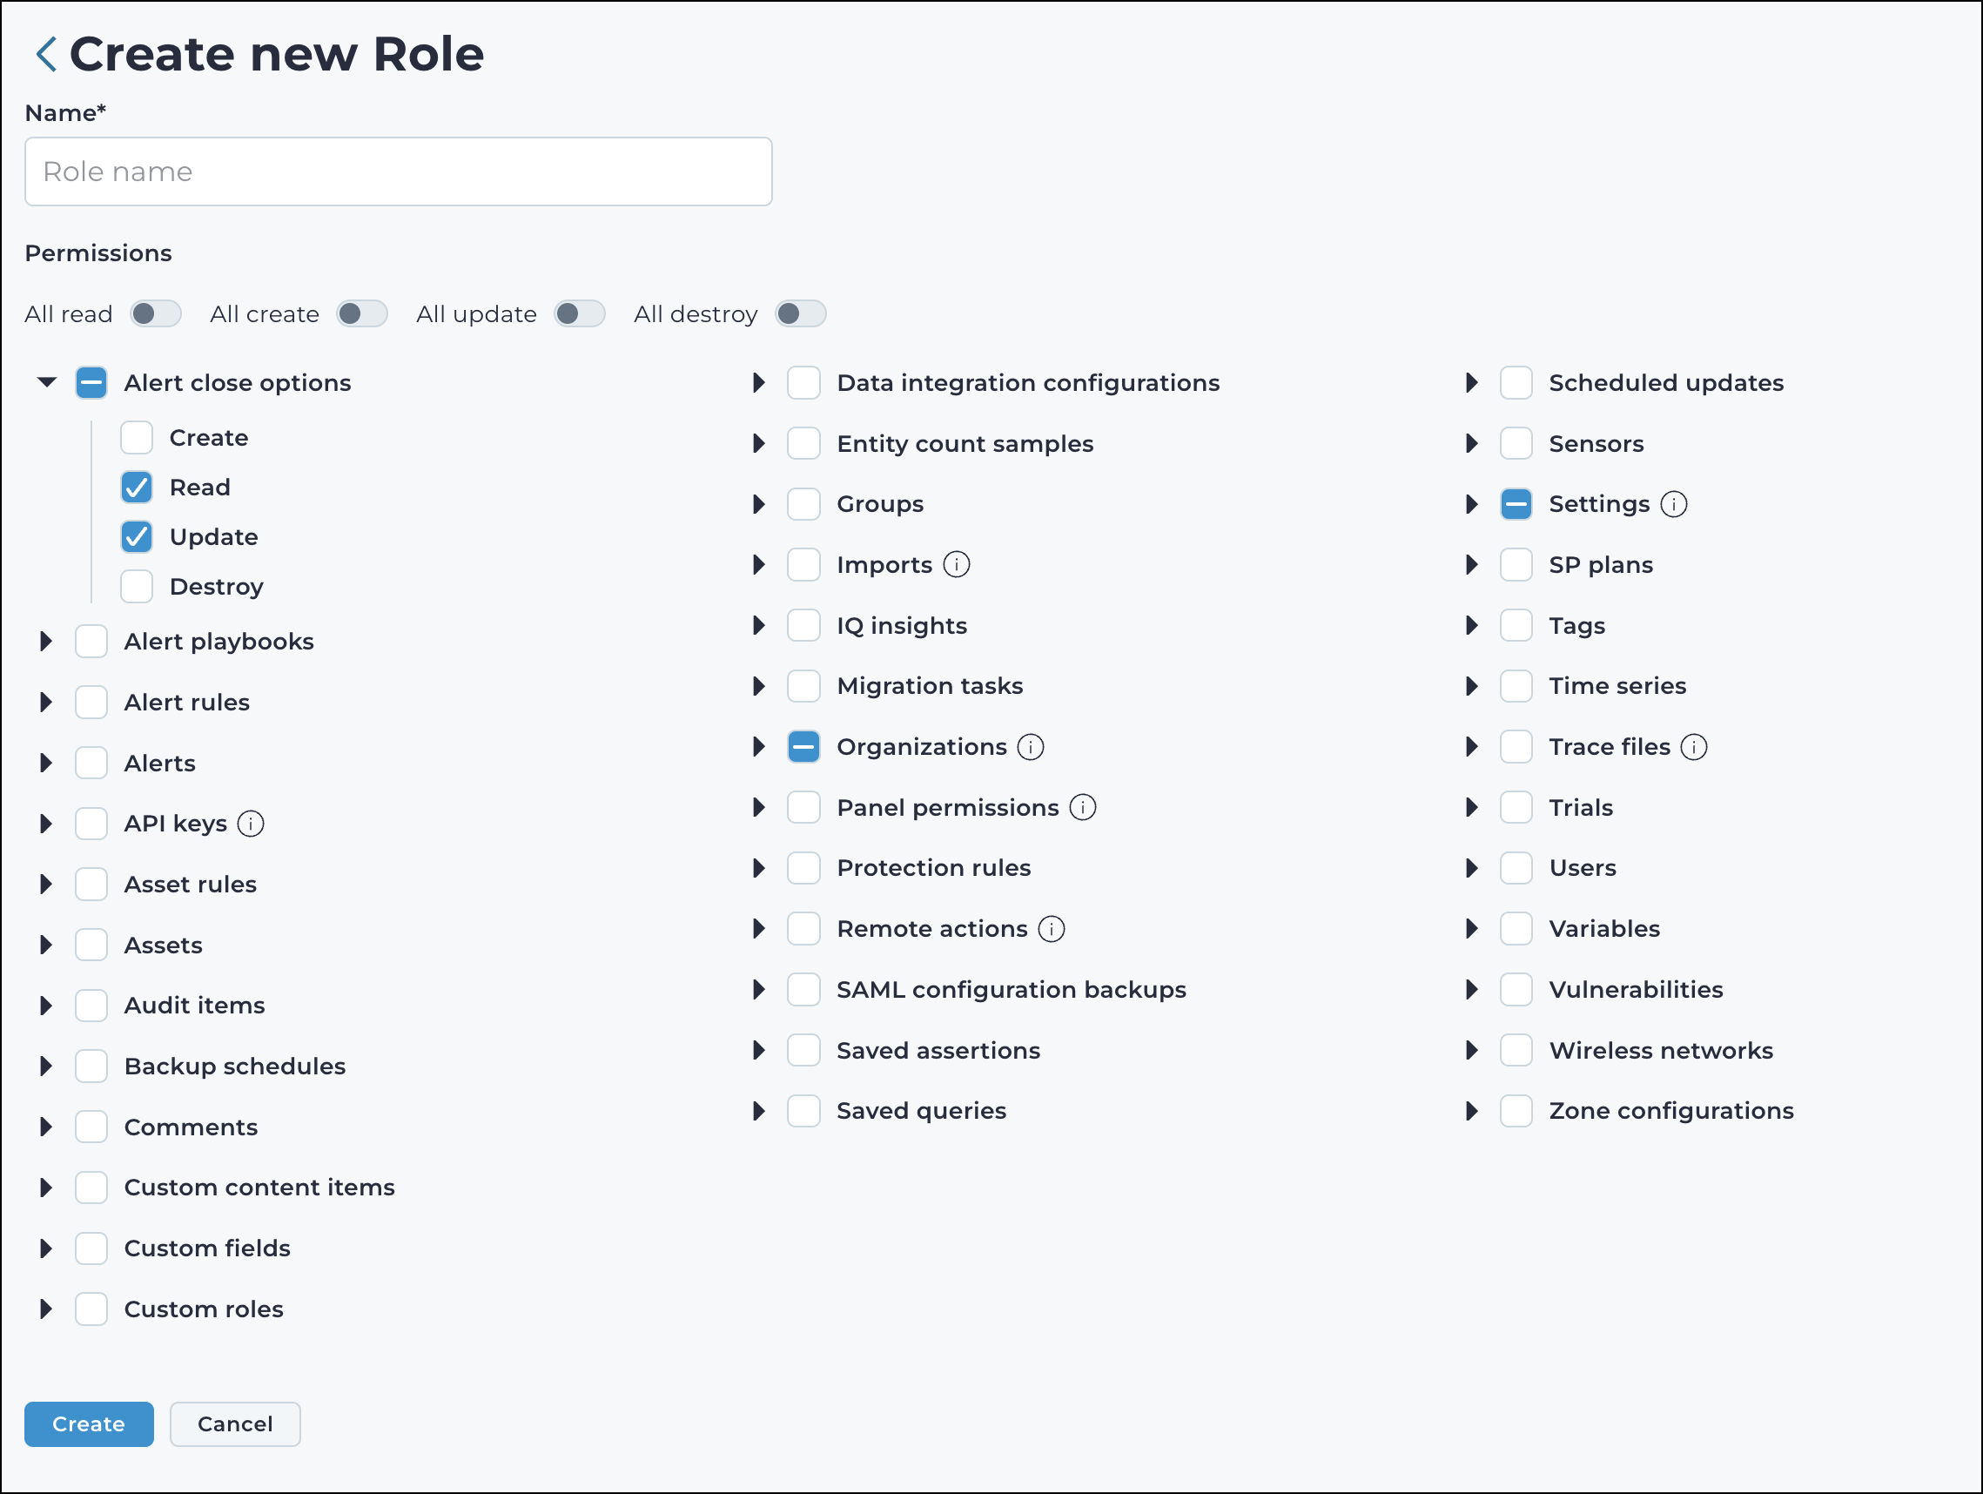The height and width of the screenshot is (1494, 1983).
Task: Toggle the All update slider switch
Action: coord(579,314)
